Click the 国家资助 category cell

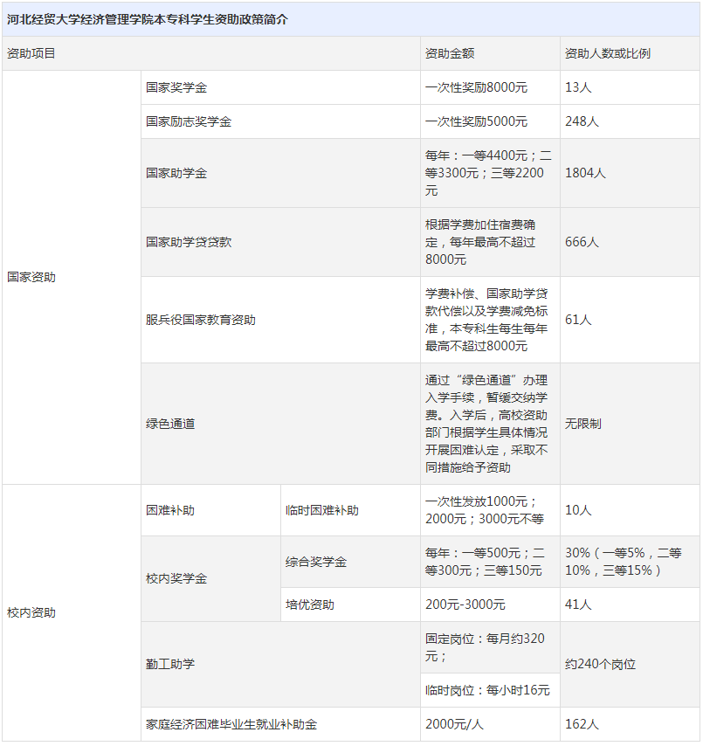point(72,278)
